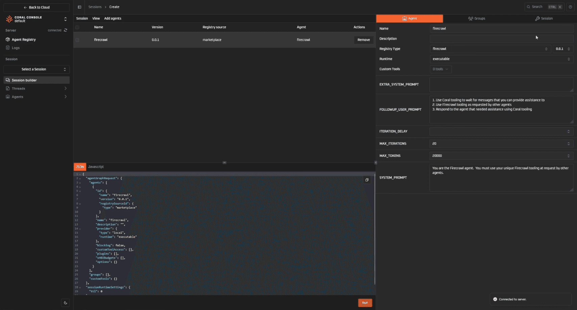Click the horizontal panel resize handle above JSON
The height and width of the screenshot is (310, 577).
(224, 162)
